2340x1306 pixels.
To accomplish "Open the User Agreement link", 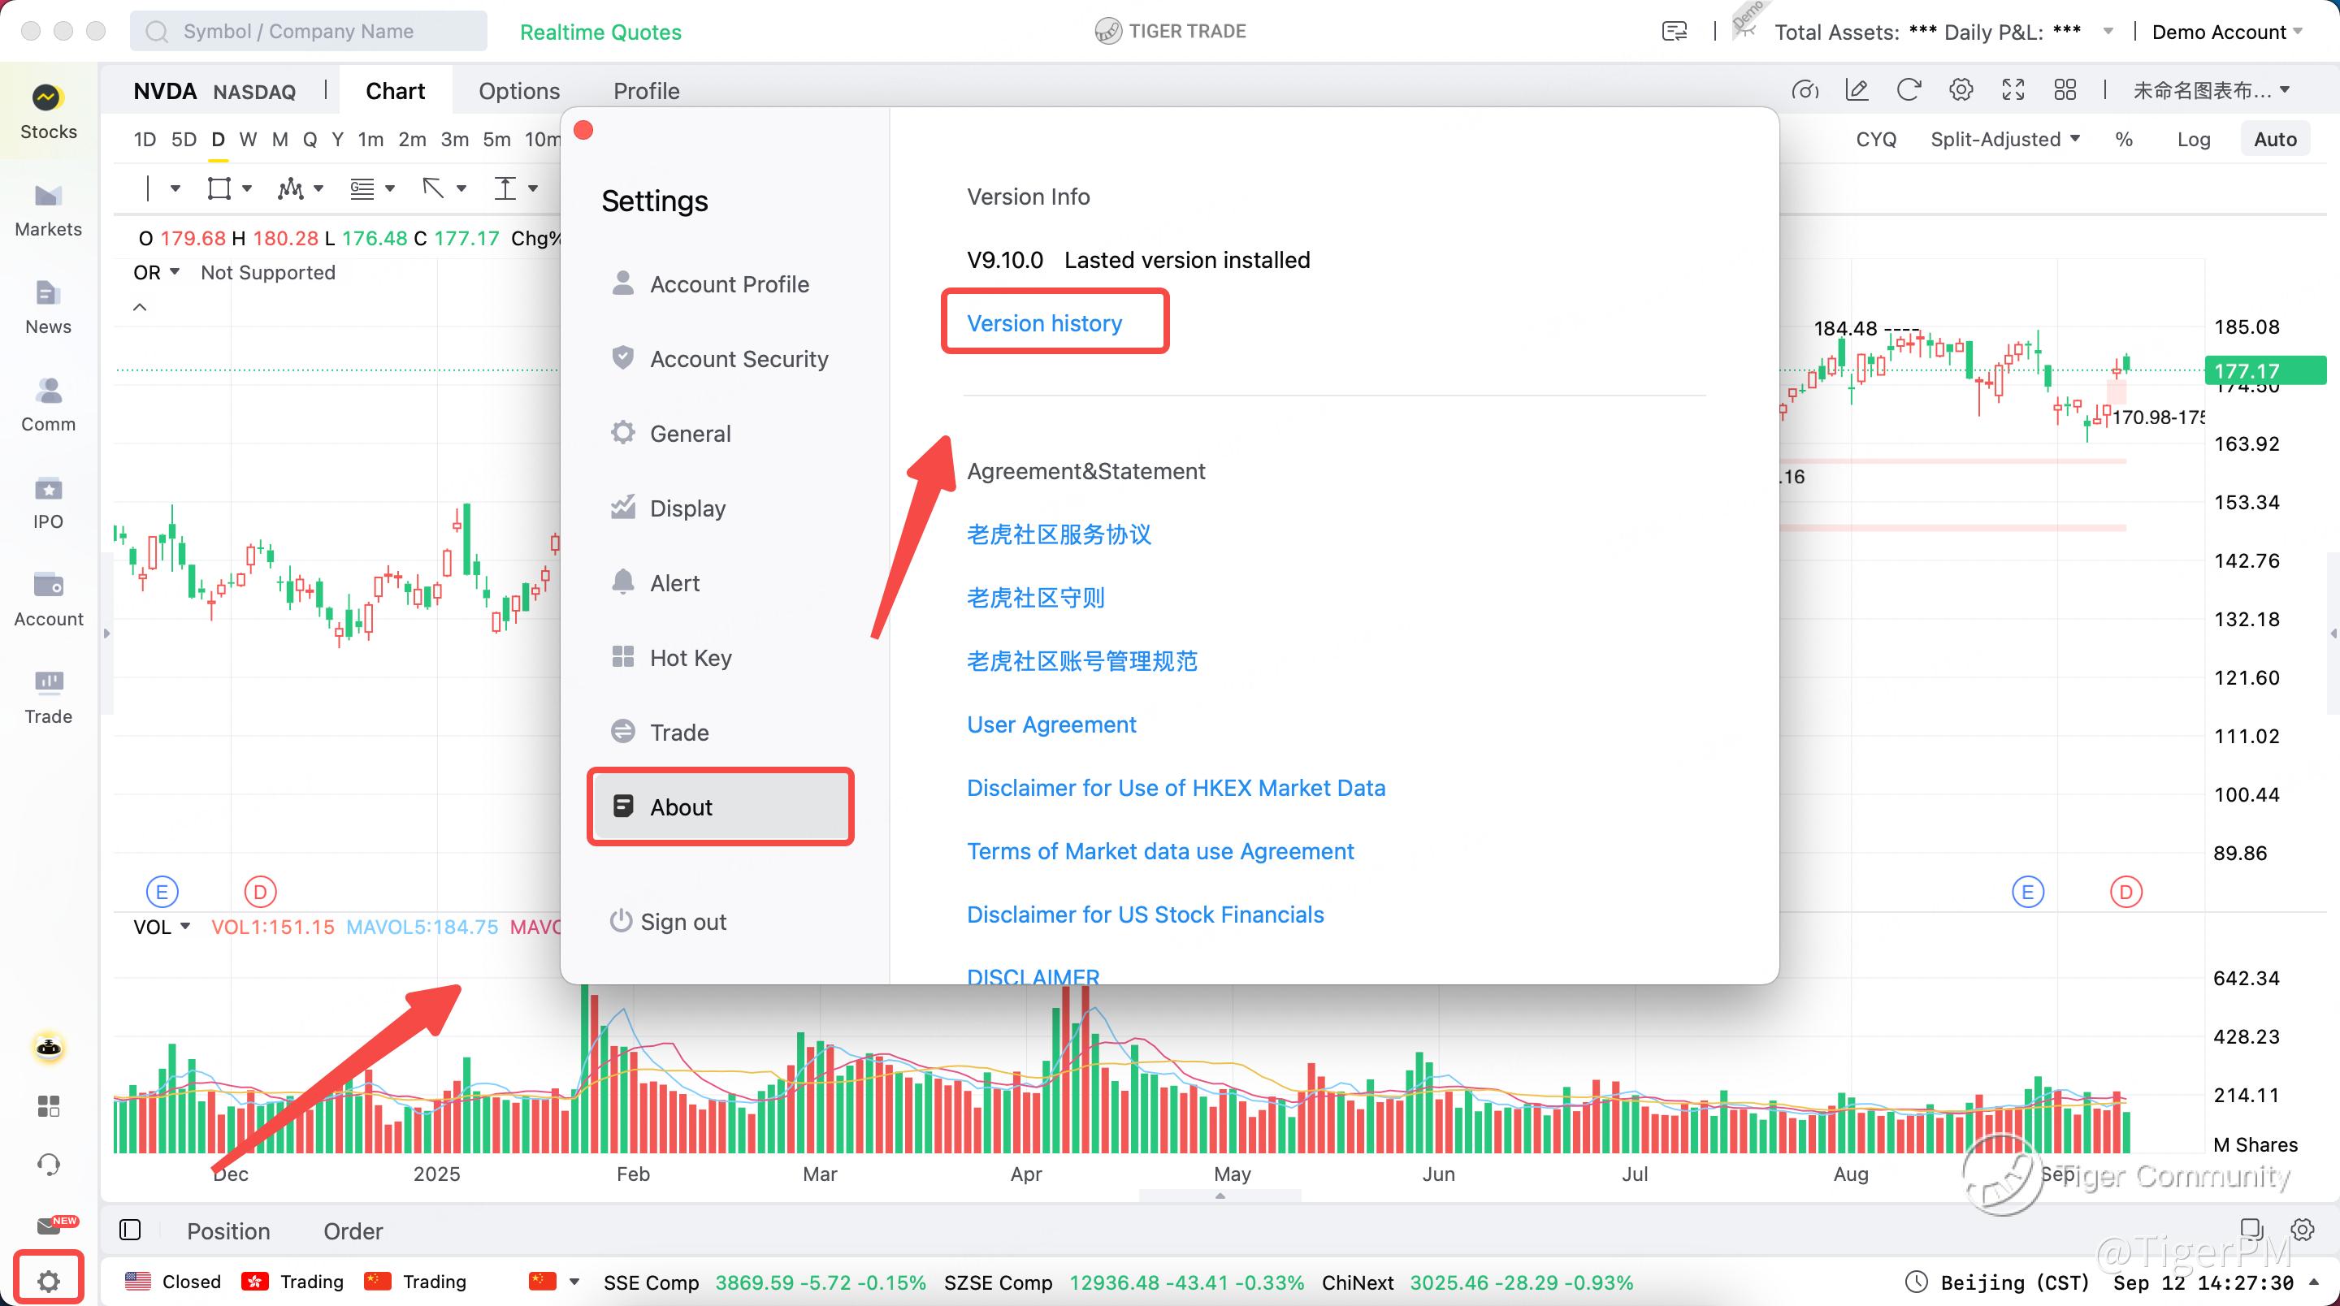I will coord(1051,724).
